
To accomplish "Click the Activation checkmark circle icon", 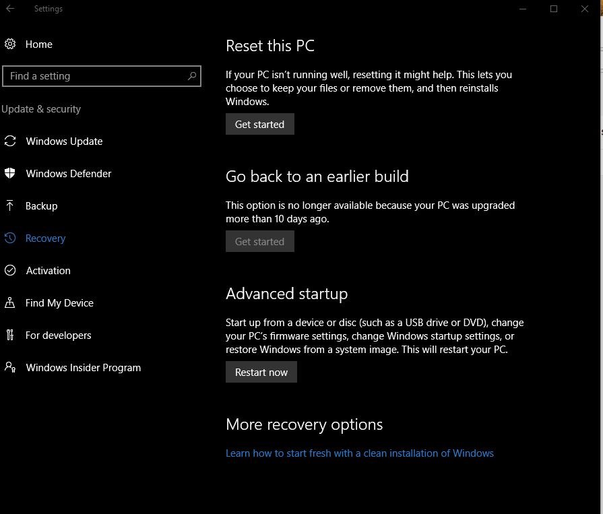I will click(x=10, y=271).
